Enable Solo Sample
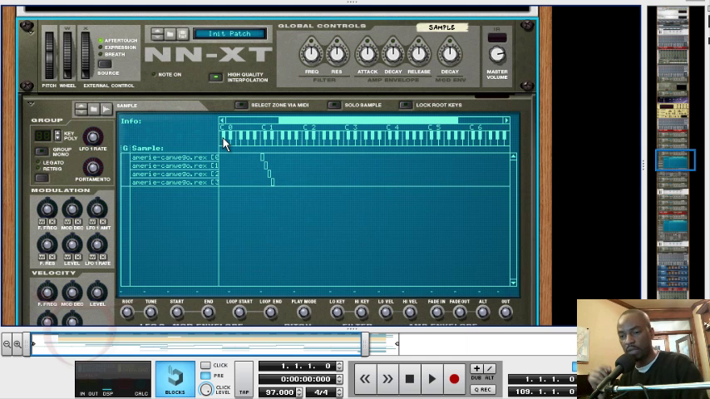This screenshot has height=399, width=710. (334, 105)
